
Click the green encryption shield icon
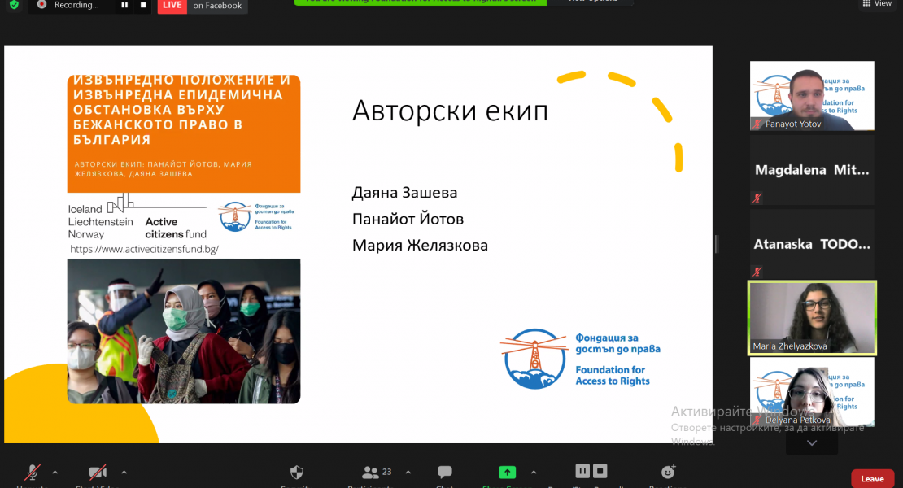[x=15, y=5]
